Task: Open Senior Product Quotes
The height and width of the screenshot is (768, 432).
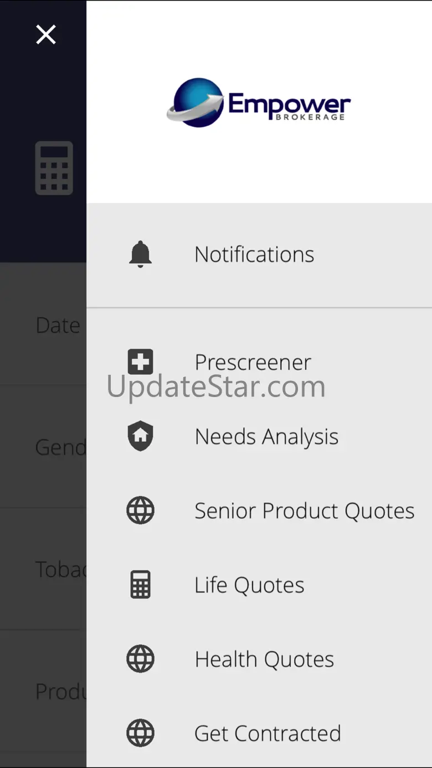Action: [304, 511]
